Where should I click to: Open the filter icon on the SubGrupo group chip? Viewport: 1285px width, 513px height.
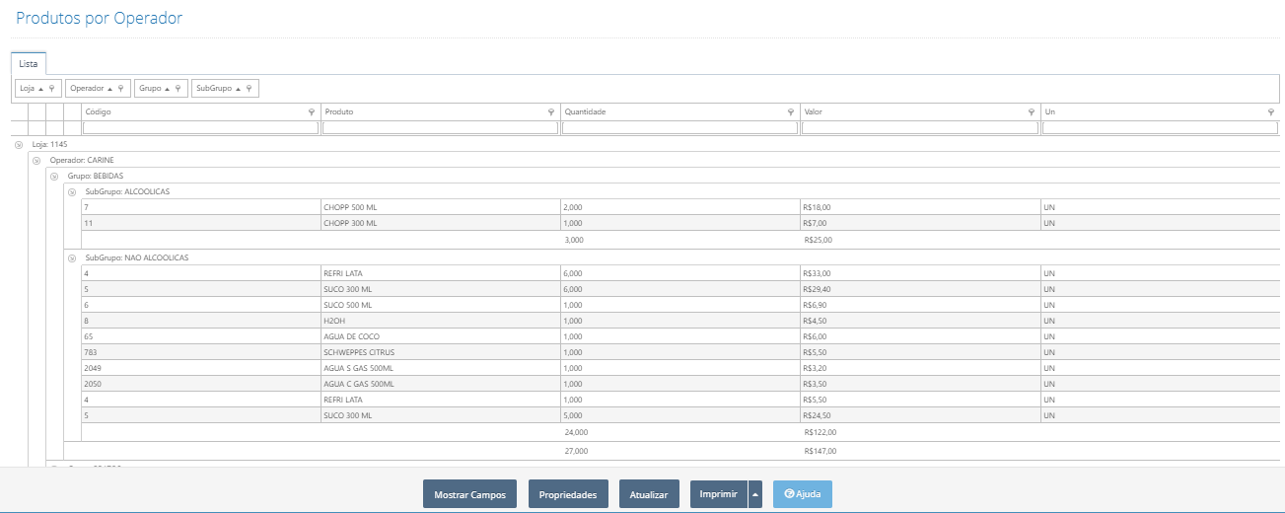click(x=249, y=88)
